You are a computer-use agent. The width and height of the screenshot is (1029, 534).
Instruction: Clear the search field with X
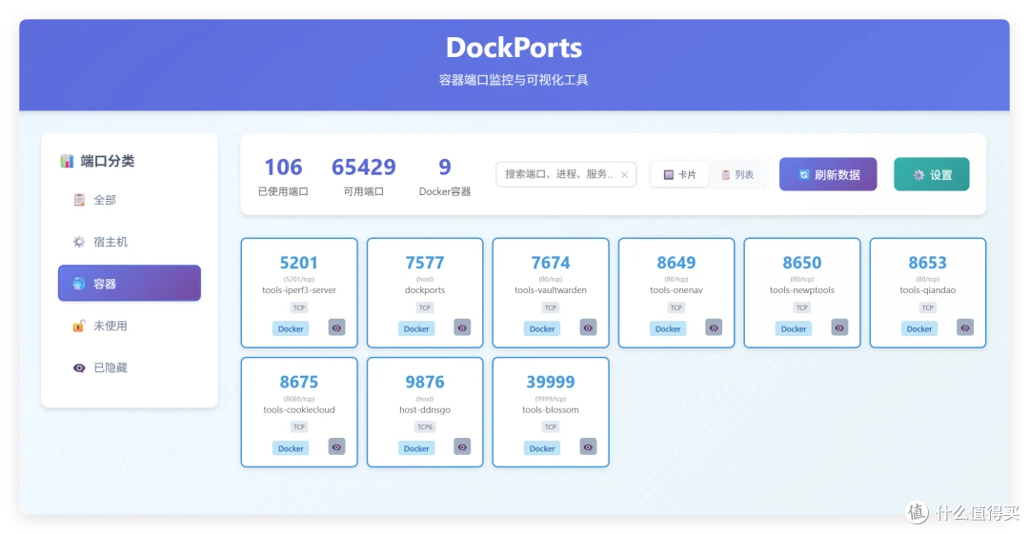[x=624, y=174]
